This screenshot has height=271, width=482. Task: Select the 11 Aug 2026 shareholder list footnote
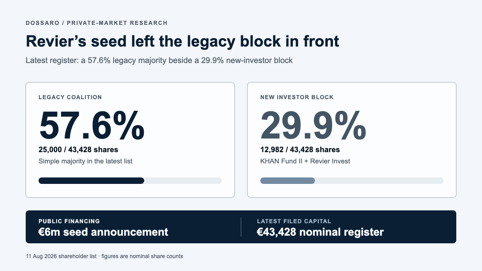click(x=104, y=256)
